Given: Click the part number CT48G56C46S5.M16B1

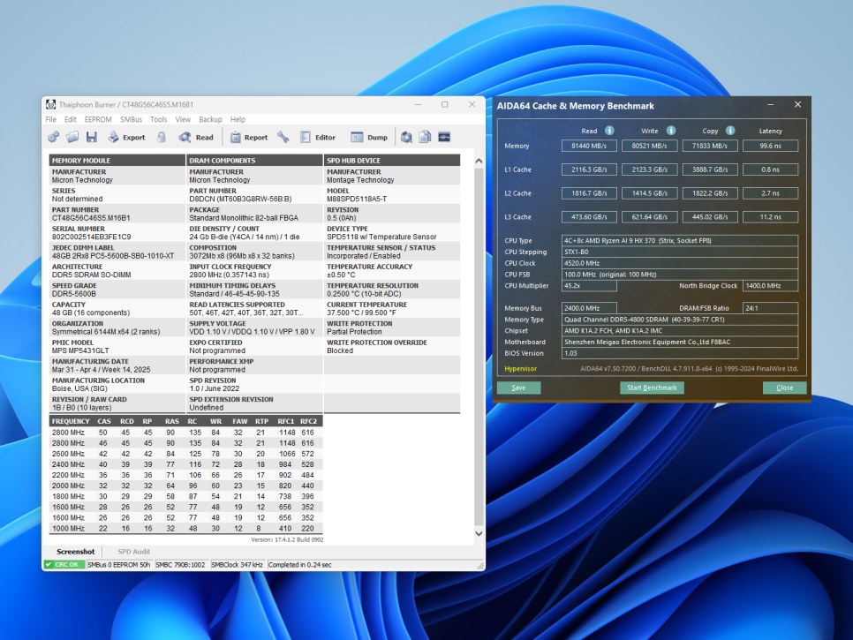Looking at the screenshot, I should [x=91, y=218].
